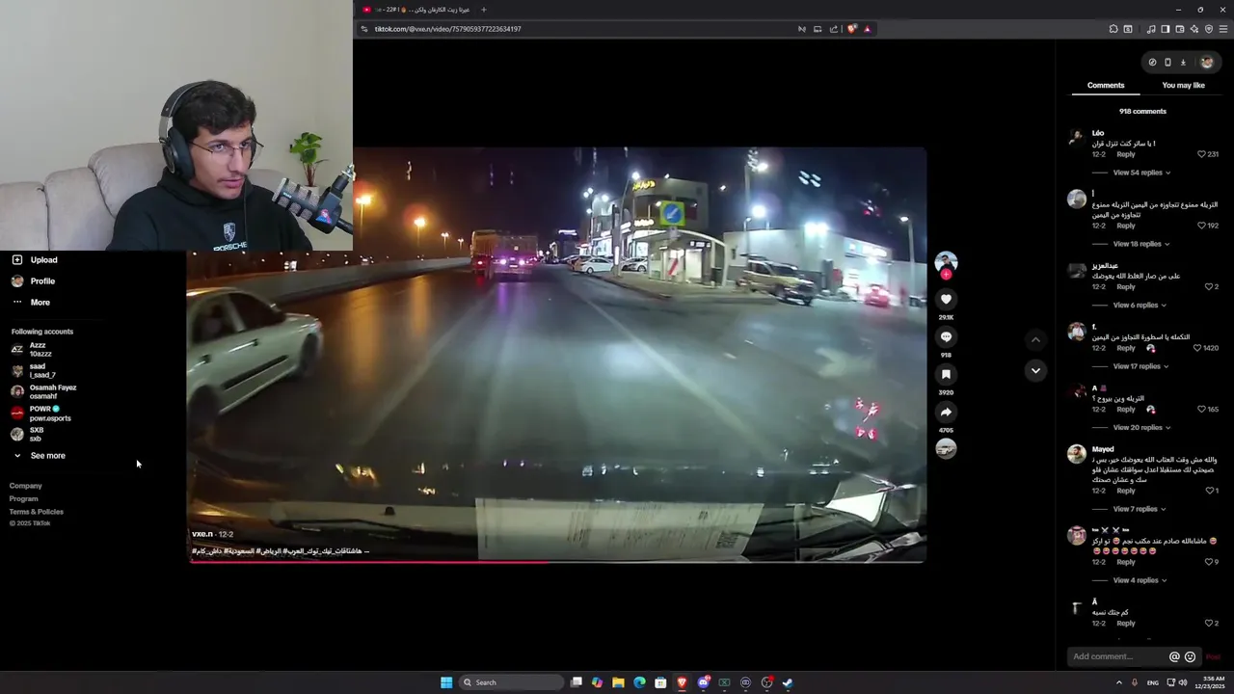This screenshot has height=694, width=1234.
Task: Reply to Léo's comment
Action: tap(1126, 154)
